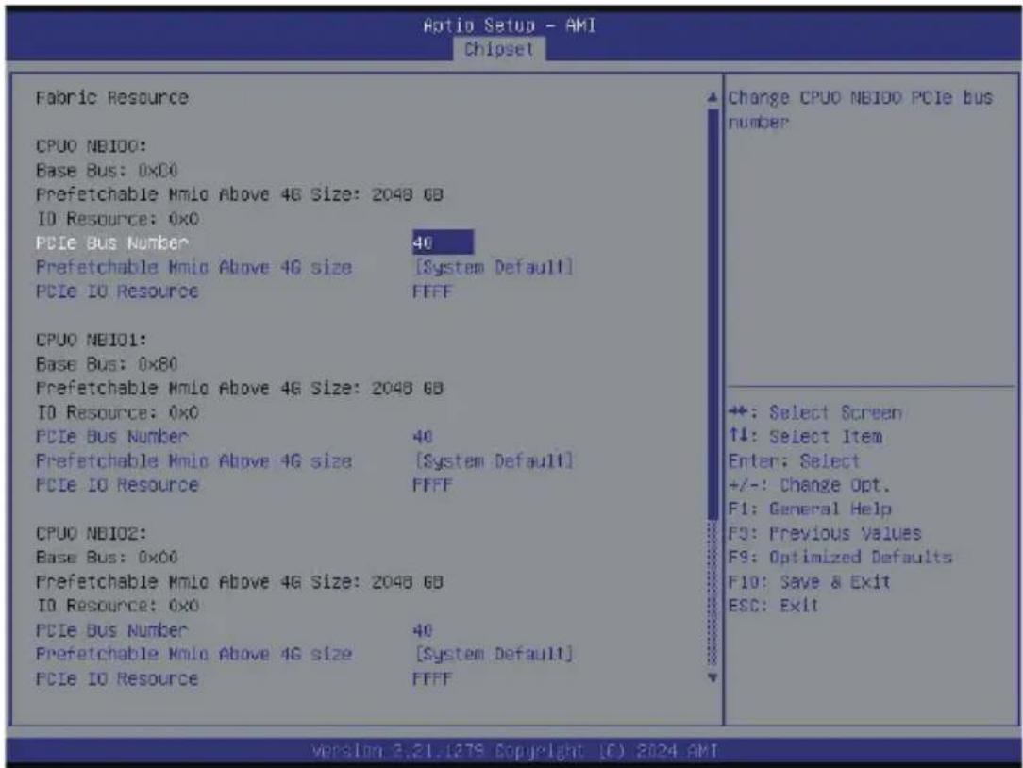
Task: Click the Enter: Select hint
Action: [x=794, y=461]
